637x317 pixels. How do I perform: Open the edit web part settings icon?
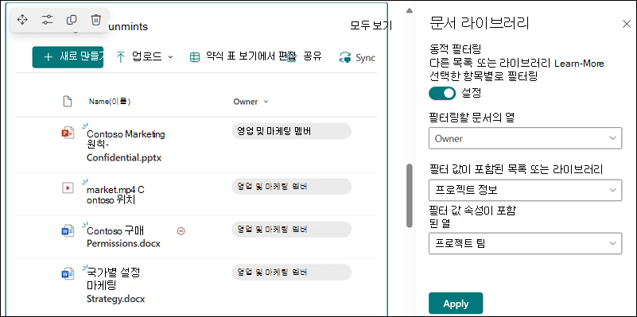[47, 20]
